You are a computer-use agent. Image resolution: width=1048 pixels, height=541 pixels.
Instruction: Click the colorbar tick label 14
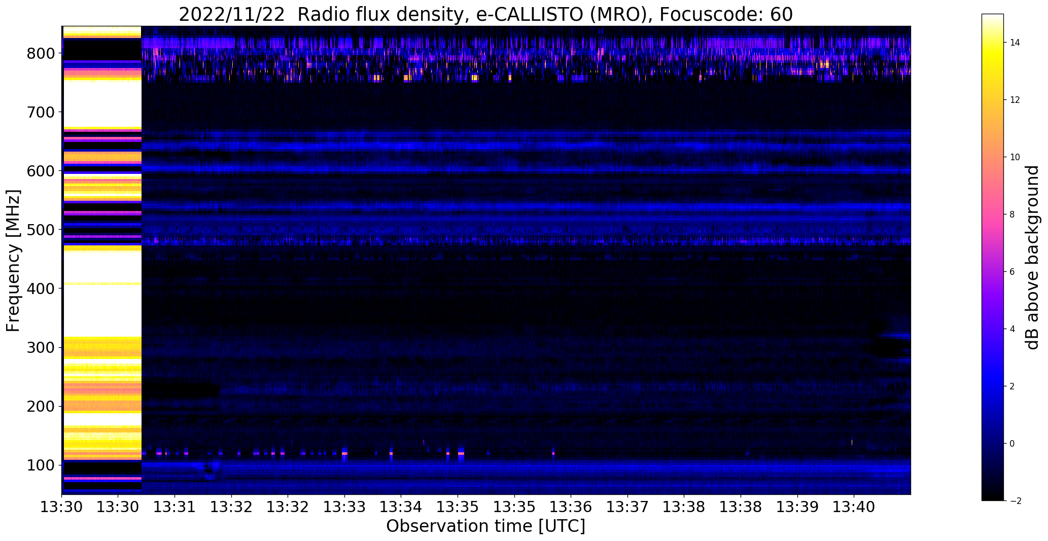pyautogui.click(x=1015, y=43)
